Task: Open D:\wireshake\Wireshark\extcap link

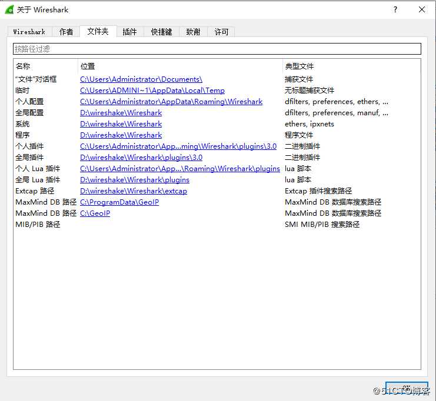Action: point(134,191)
